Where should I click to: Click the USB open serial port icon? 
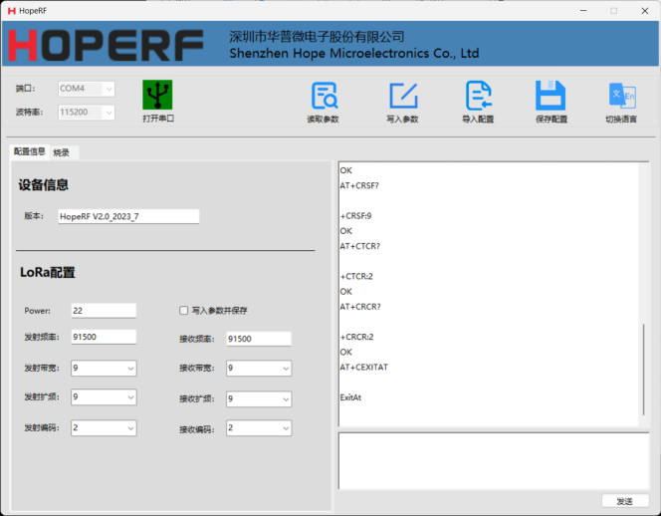click(x=157, y=96)
